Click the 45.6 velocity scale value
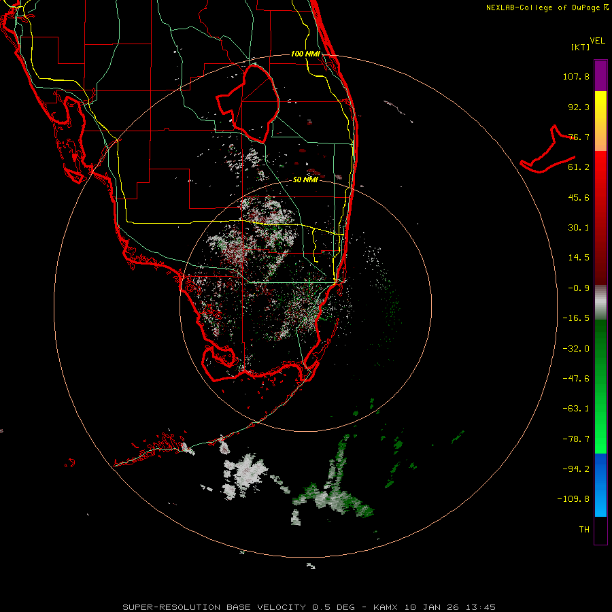612x612 pixels. (579, 197)
